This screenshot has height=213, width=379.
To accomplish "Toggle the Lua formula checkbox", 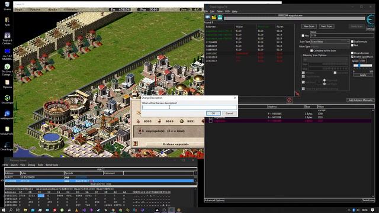I will point(352,41).
